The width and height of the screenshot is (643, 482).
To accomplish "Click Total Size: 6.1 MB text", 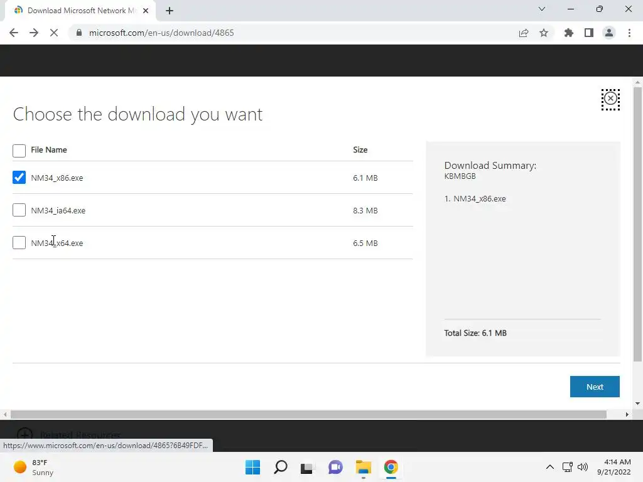I will pyautogui.click(x=475, y=333).
